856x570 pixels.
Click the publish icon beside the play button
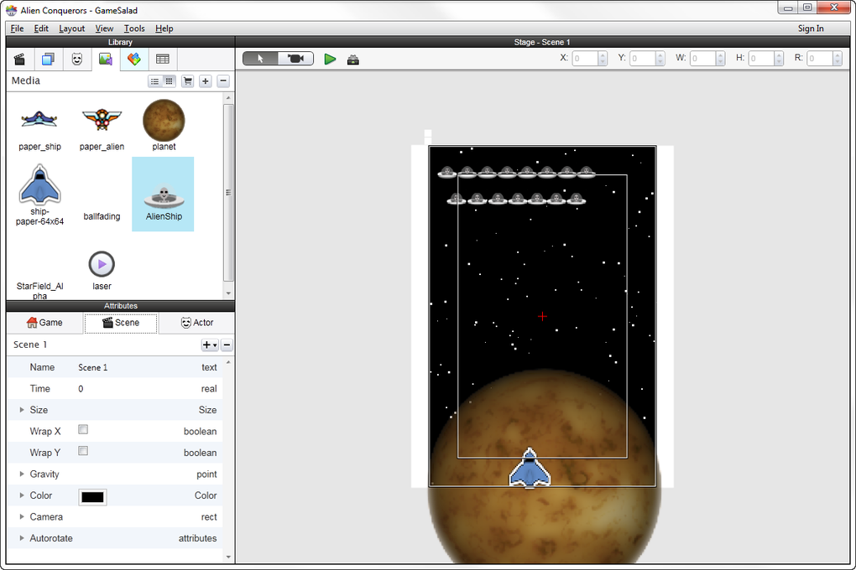[x=353, y=60]
